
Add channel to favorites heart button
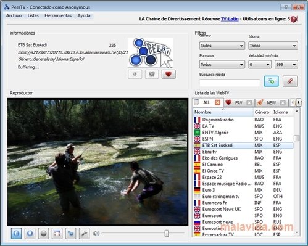tap(169, 74)
